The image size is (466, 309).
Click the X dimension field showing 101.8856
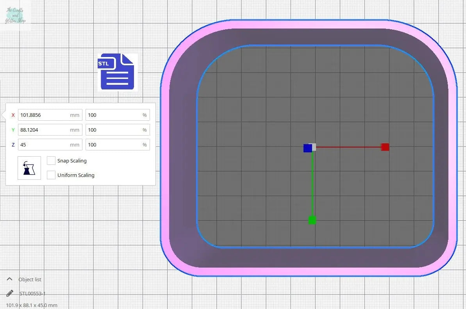43,115
